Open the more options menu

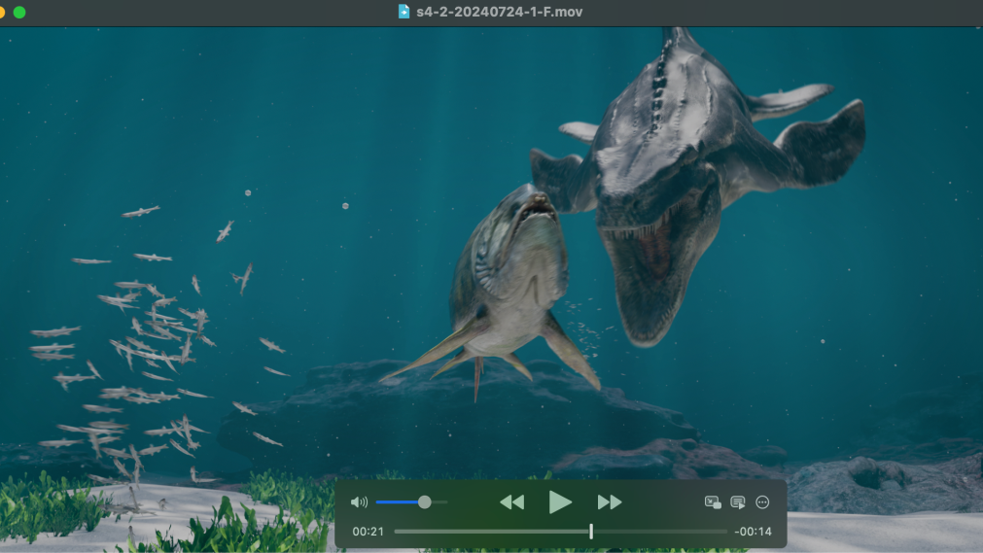pyautogui.click(x=762, y=502)
